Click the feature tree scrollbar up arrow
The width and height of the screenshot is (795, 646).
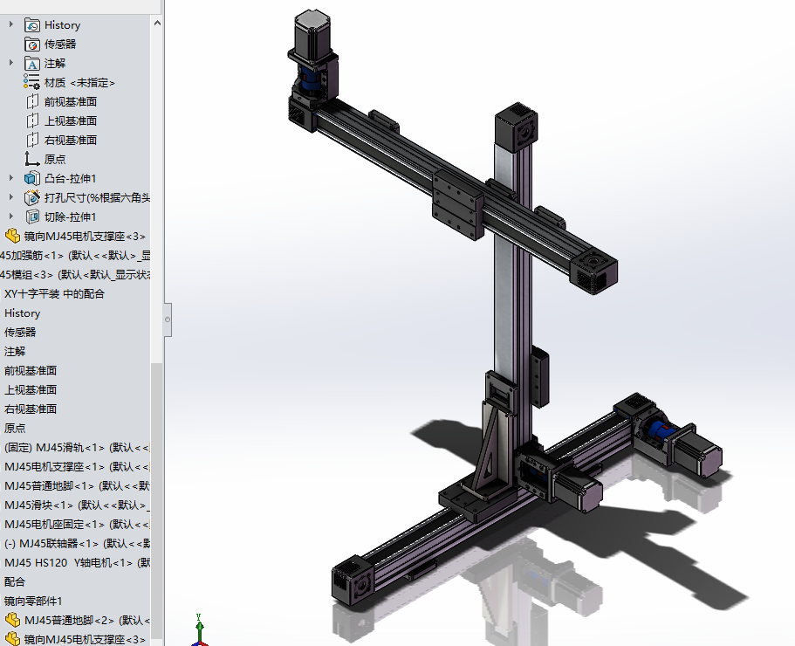(x=157, y=24)
